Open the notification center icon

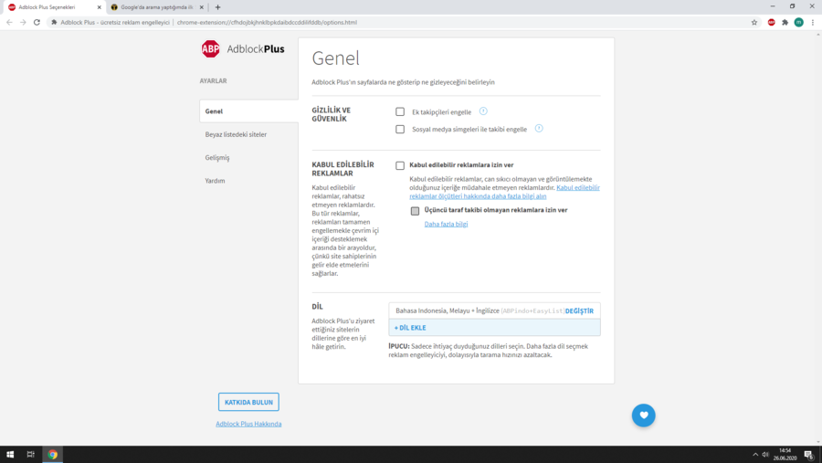(809, 455)
